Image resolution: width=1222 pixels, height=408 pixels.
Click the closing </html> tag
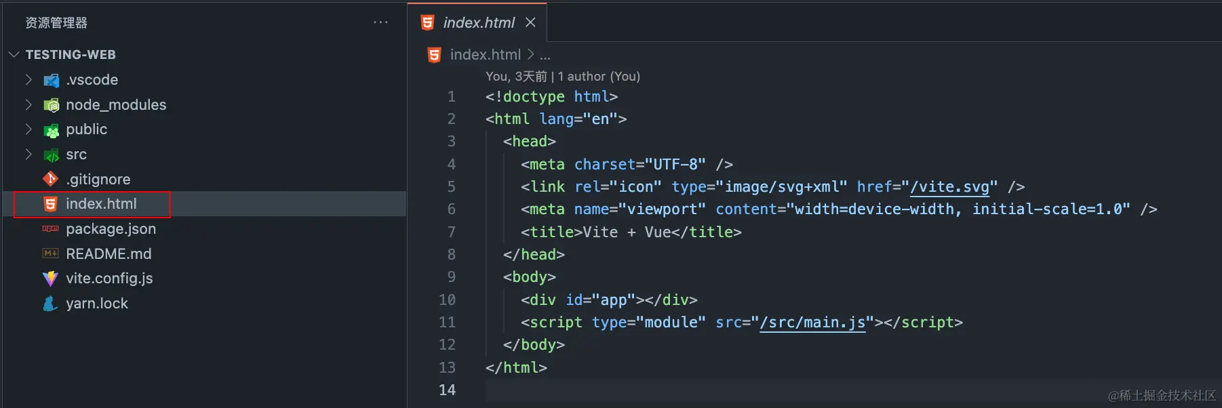pos(517,368)
